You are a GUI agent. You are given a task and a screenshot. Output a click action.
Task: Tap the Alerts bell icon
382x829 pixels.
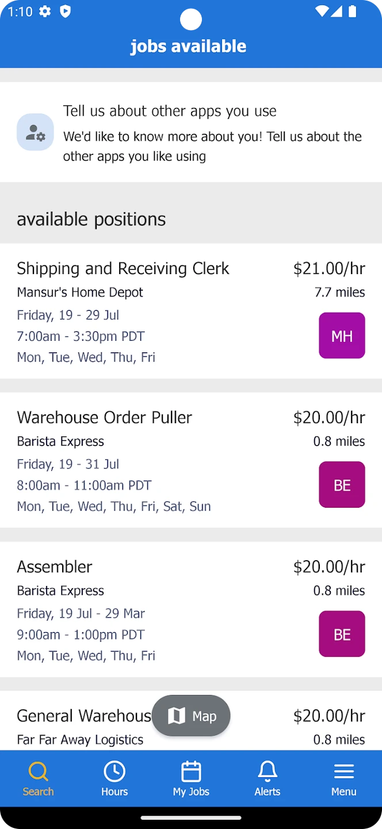[268, 771]
